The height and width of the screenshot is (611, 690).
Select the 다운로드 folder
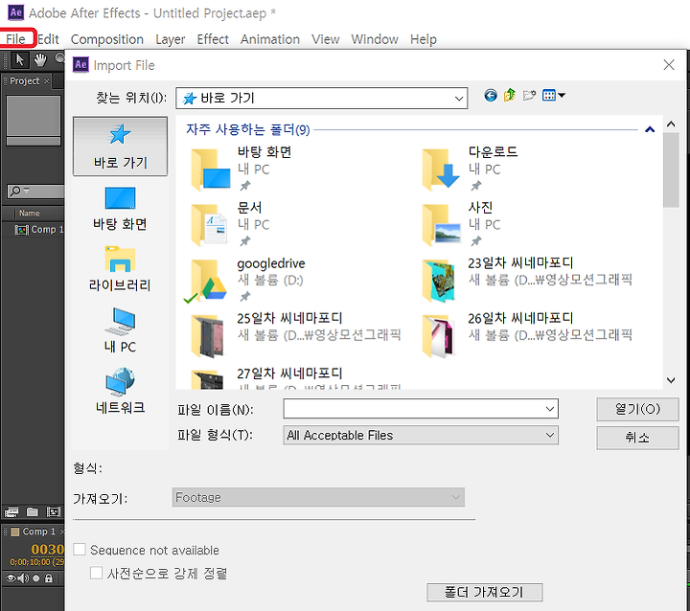tap(470, 169)
